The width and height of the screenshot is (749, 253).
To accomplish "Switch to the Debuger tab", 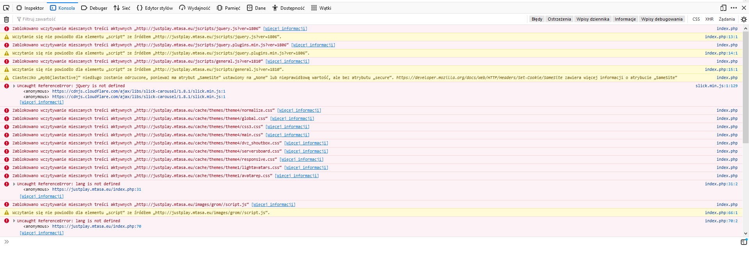I will tap(94, 8).
